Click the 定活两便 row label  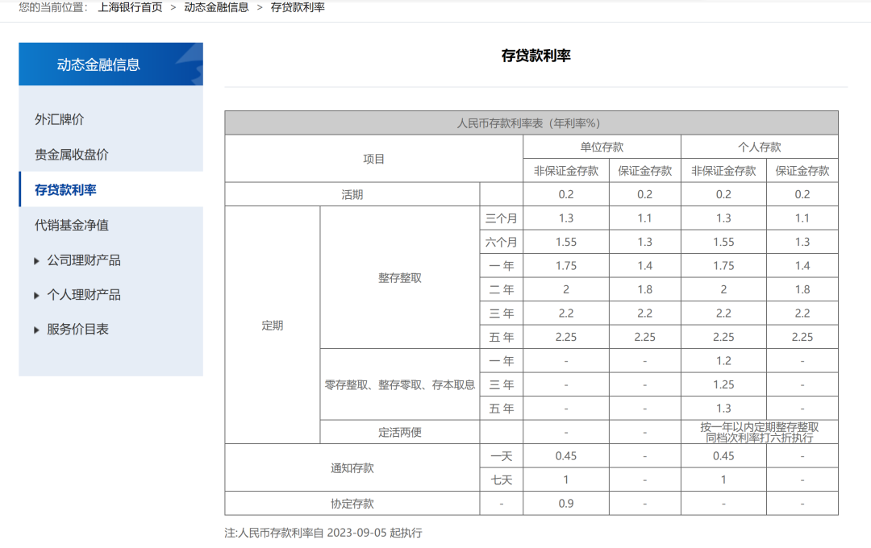(x=400, y=432)
